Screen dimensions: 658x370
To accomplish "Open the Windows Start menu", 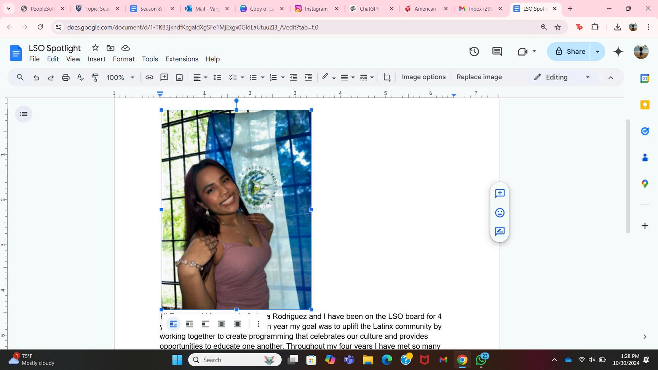I will (x=177, y=360).
